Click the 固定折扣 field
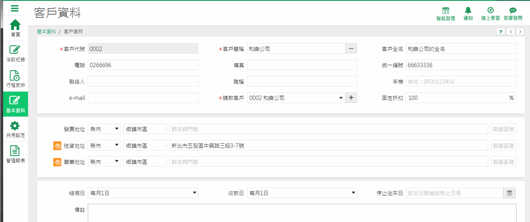 461,98
